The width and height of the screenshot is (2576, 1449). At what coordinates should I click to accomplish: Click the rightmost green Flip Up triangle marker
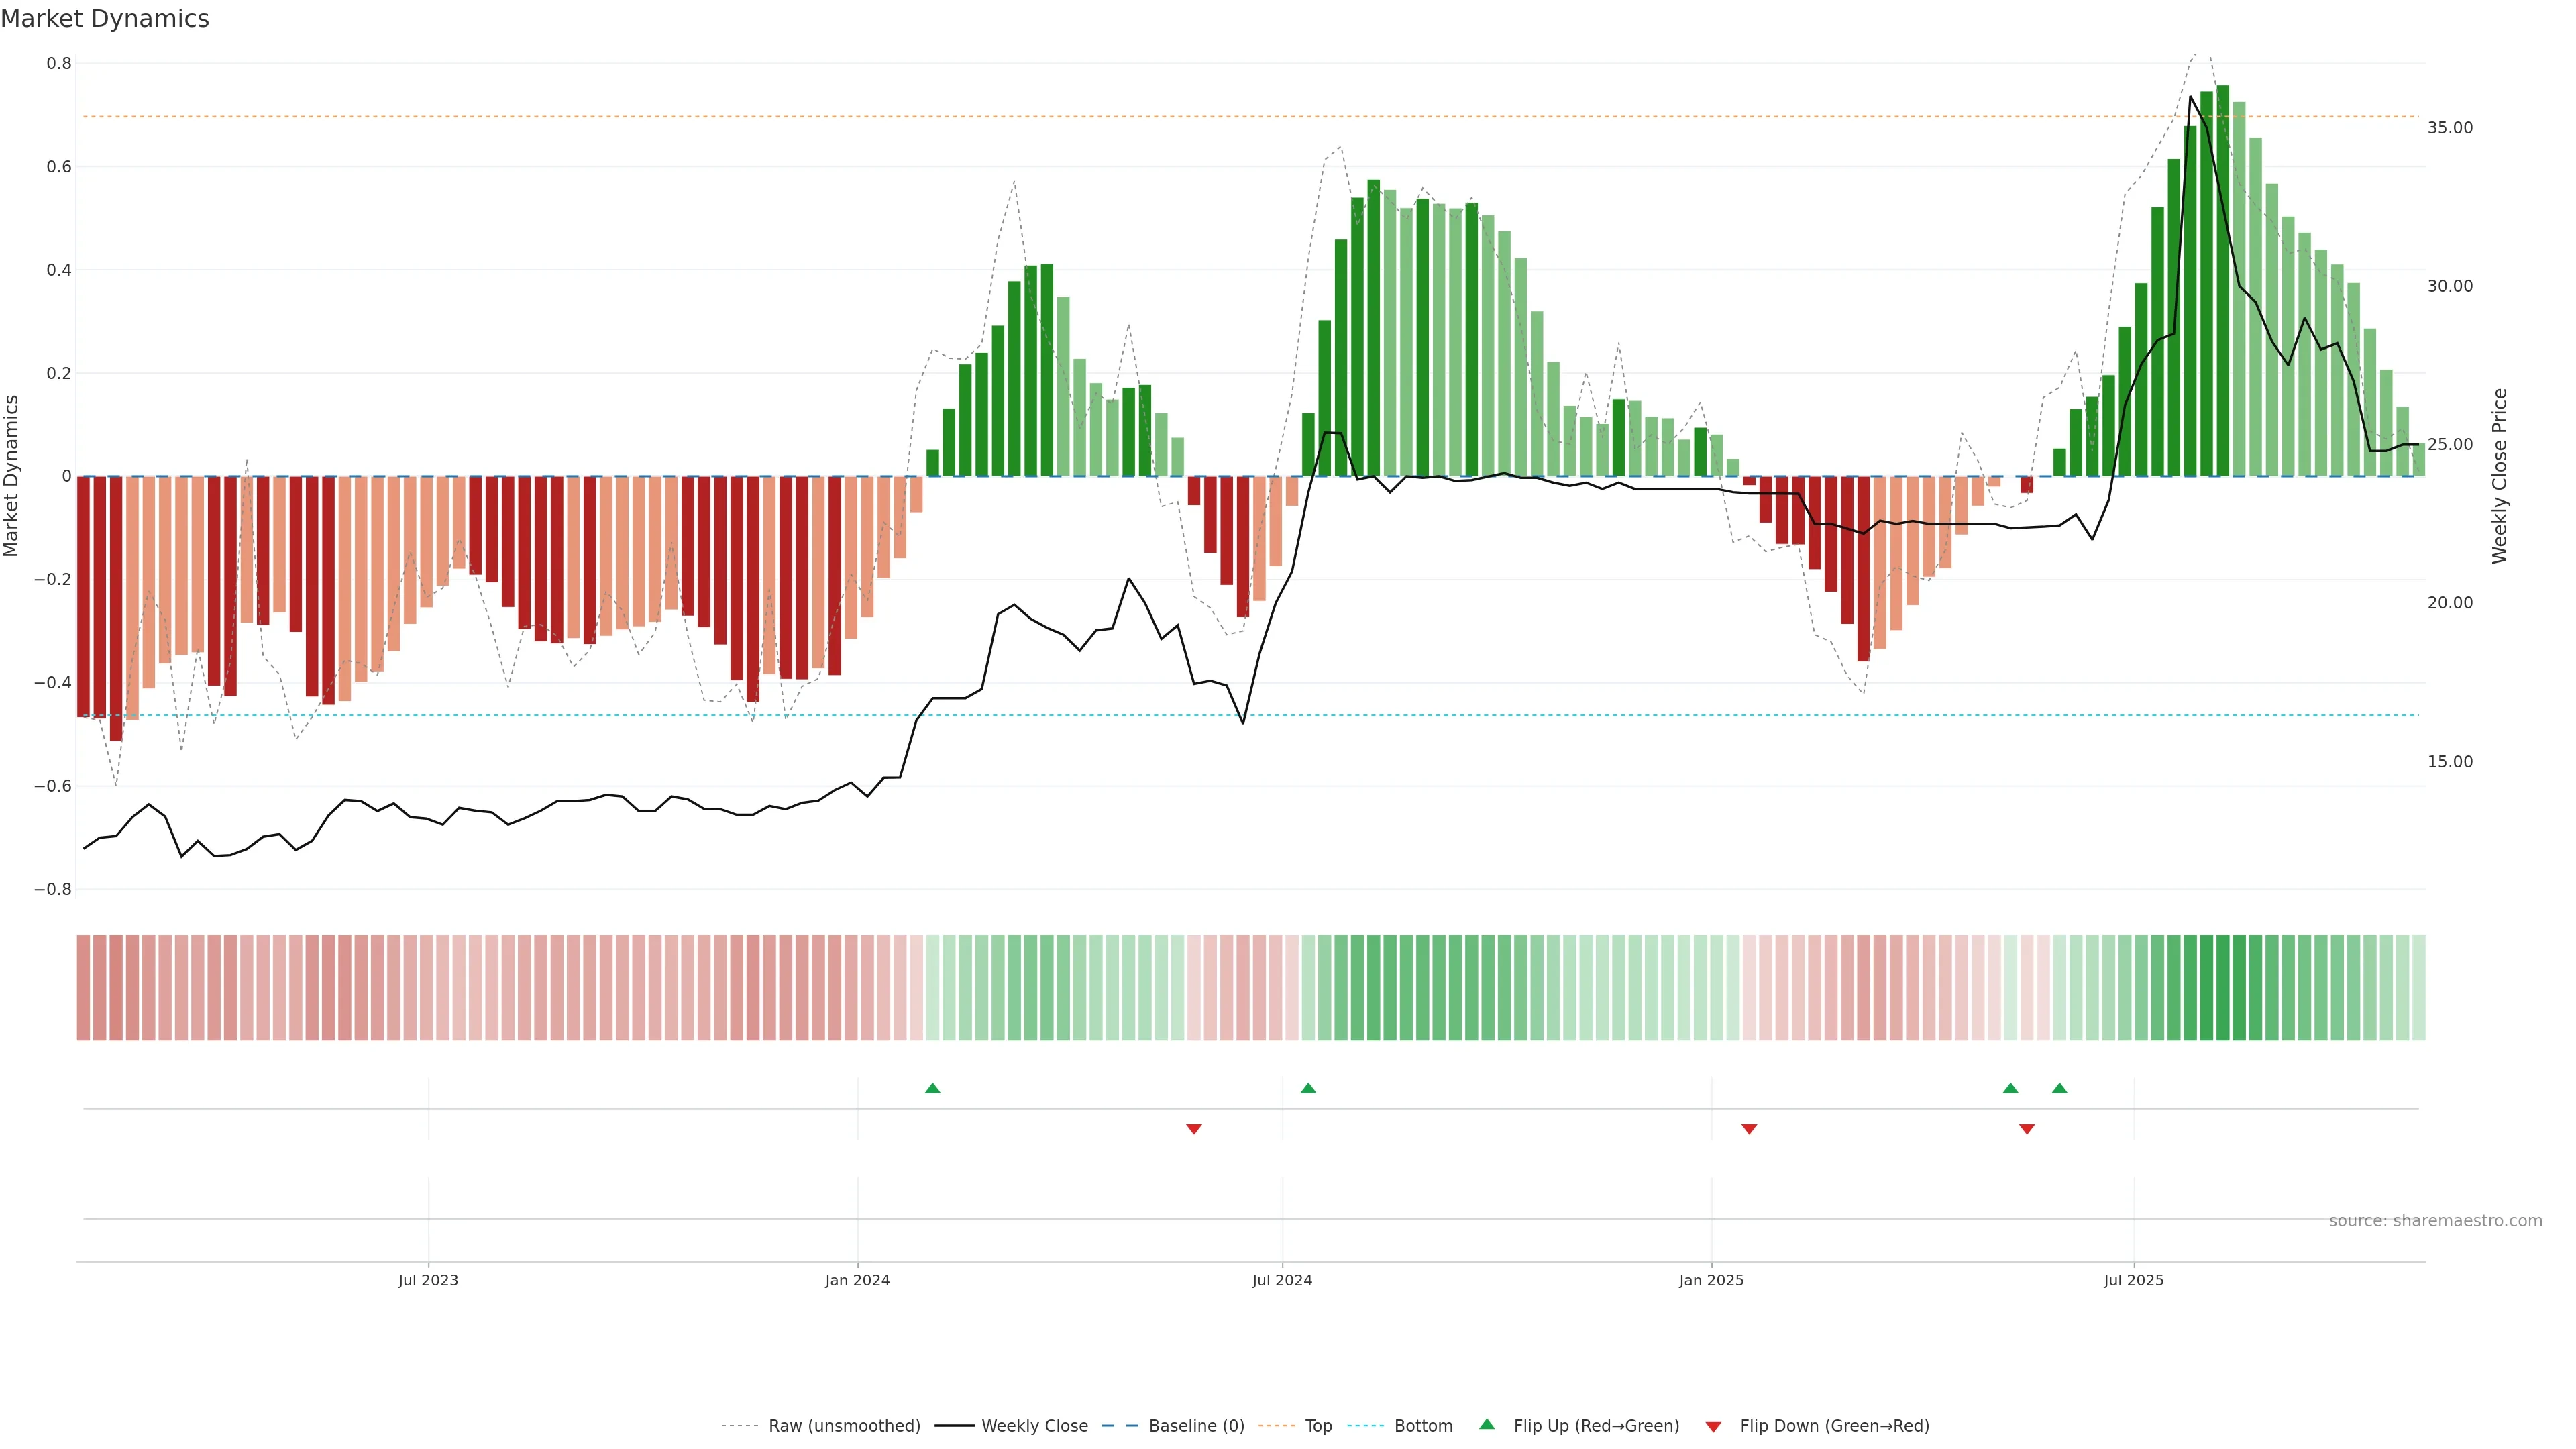(2059, 1088)
